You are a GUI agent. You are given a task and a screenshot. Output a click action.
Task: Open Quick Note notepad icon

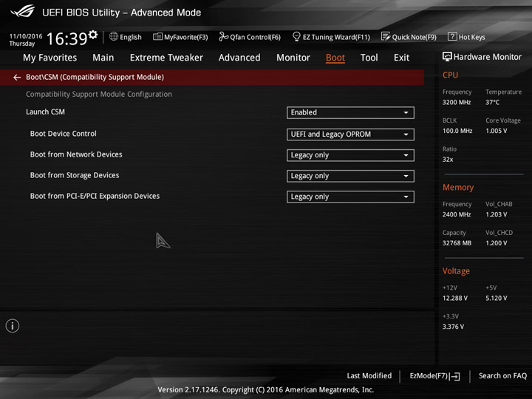(386, 36)
